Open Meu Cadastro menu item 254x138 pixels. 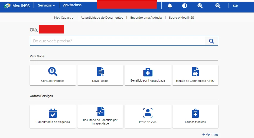tap(64, 18)
